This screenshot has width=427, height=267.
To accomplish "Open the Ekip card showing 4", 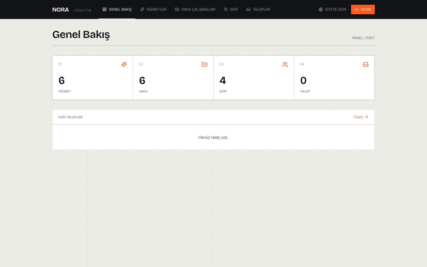I will [254, 78].
